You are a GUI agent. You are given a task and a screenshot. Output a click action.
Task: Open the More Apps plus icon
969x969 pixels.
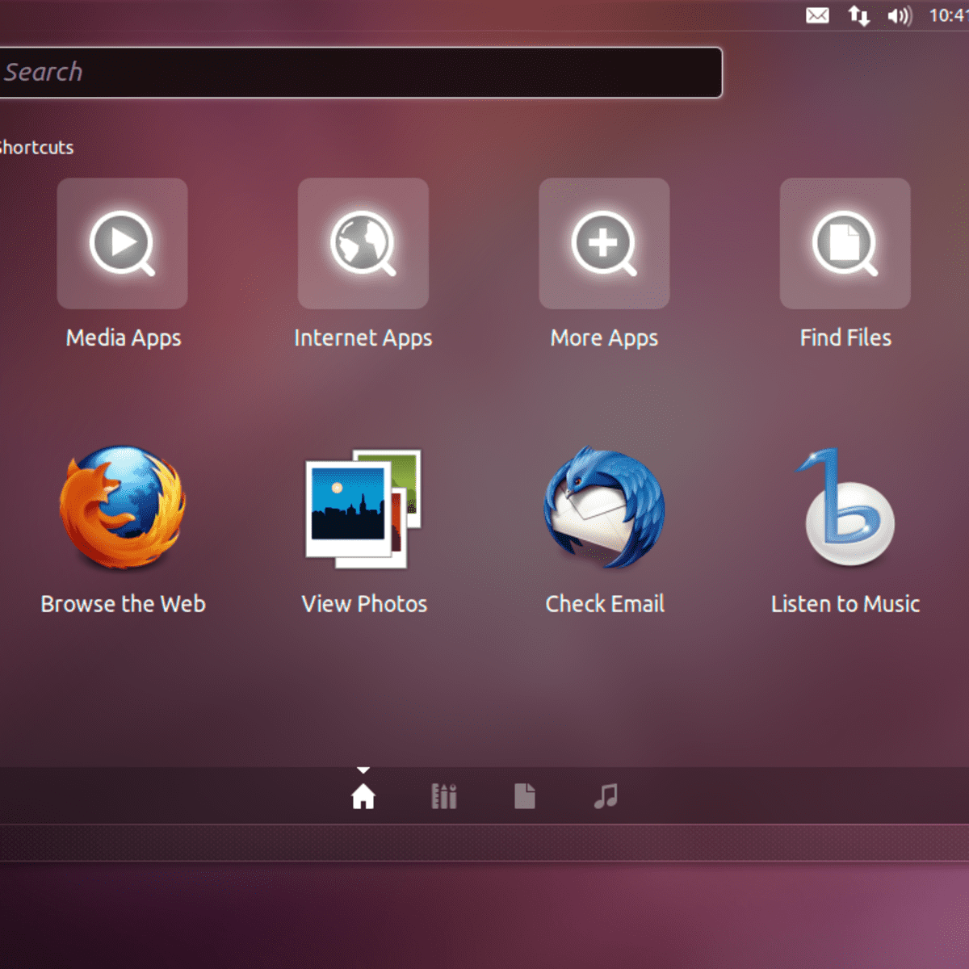(x=604, y=243)
